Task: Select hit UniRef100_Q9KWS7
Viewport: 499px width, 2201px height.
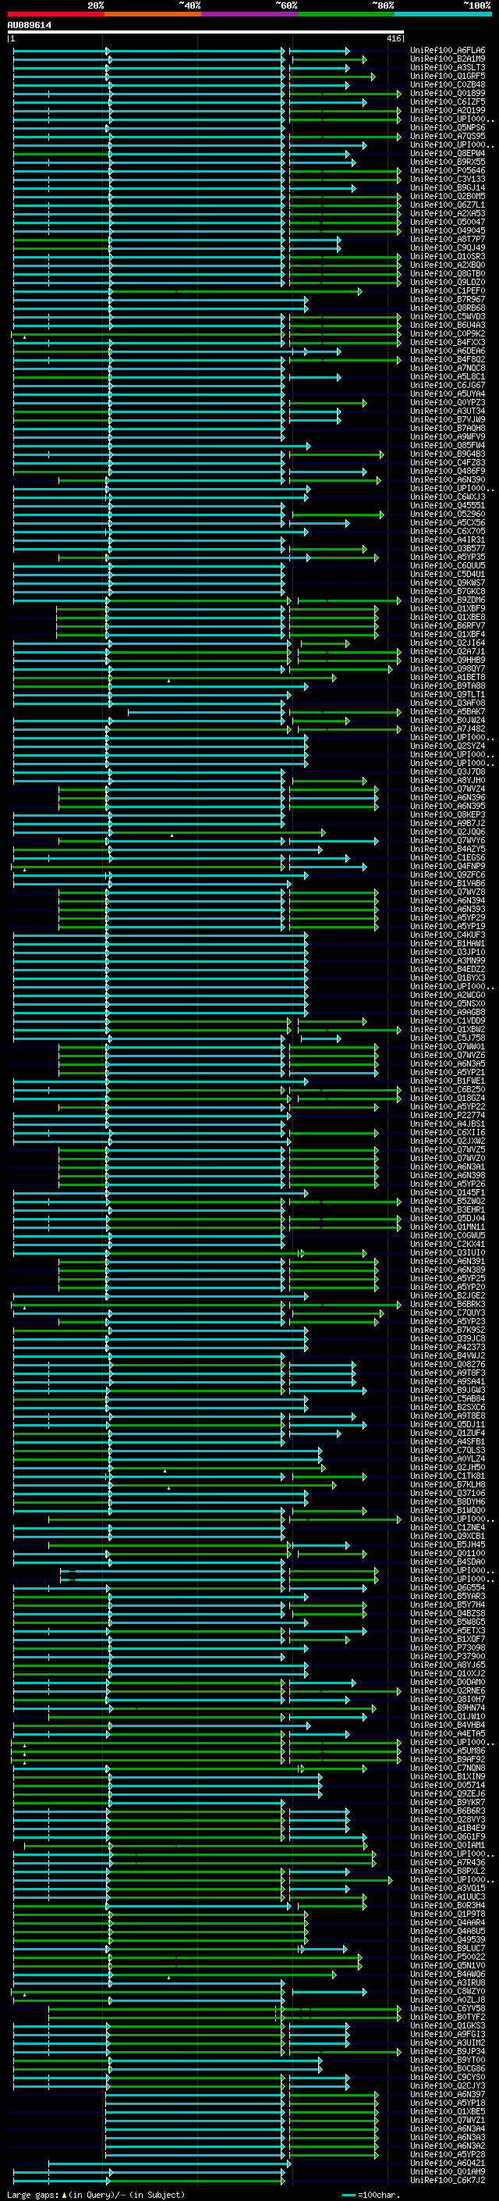Action: point(448,582)
